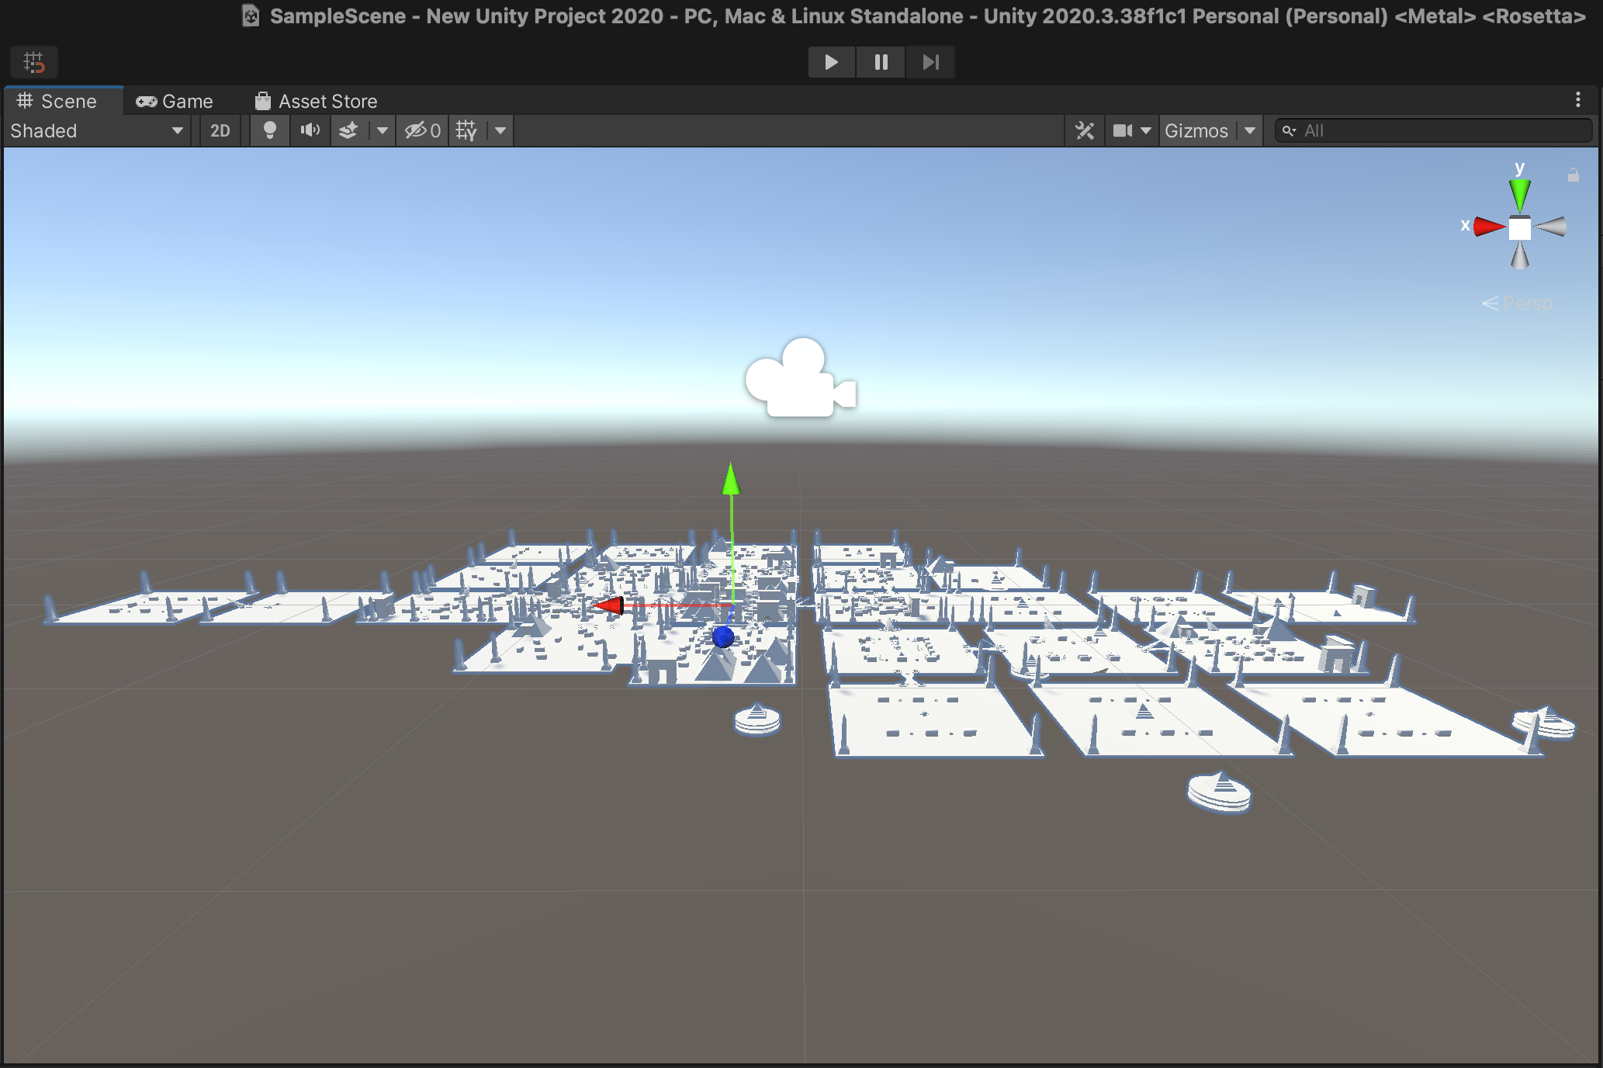Image resolution: width=1603 pixels, height=1068 pixels.
Task: Click the component editor tools wrench icon
Action: pos(1084,130)
